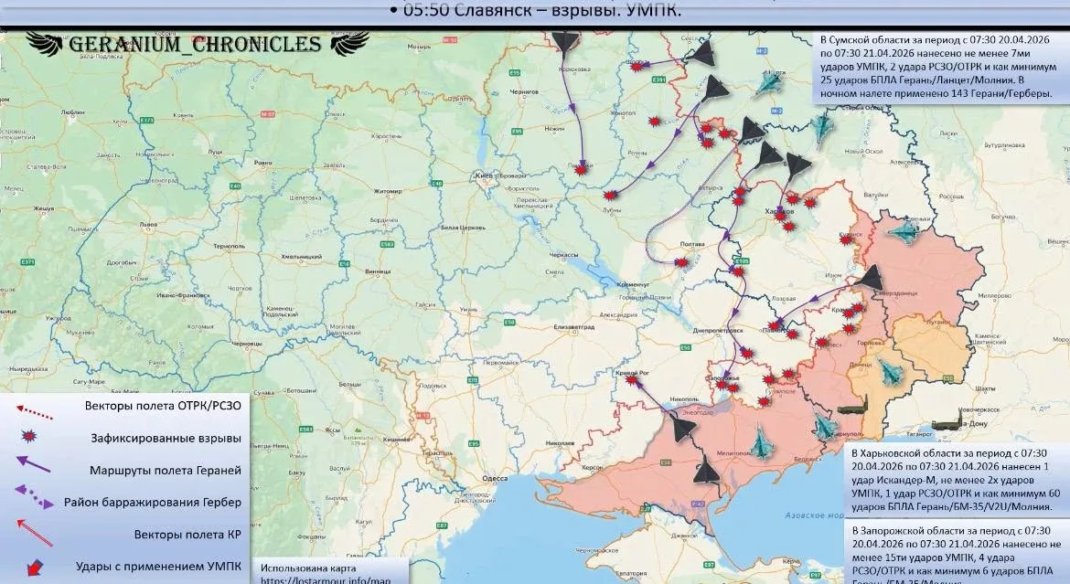Select the УМПК strike arrow icon in legend
Viewport: 1070px width, 584px height.
tap(33, 566)
